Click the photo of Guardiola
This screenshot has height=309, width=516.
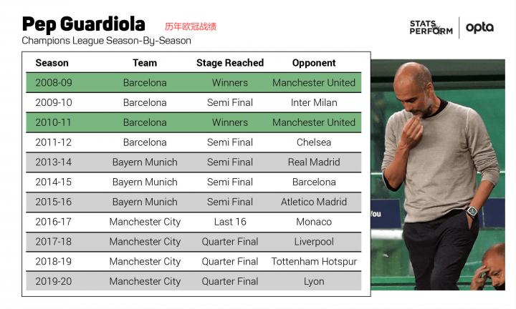click(x=438, y=175)
